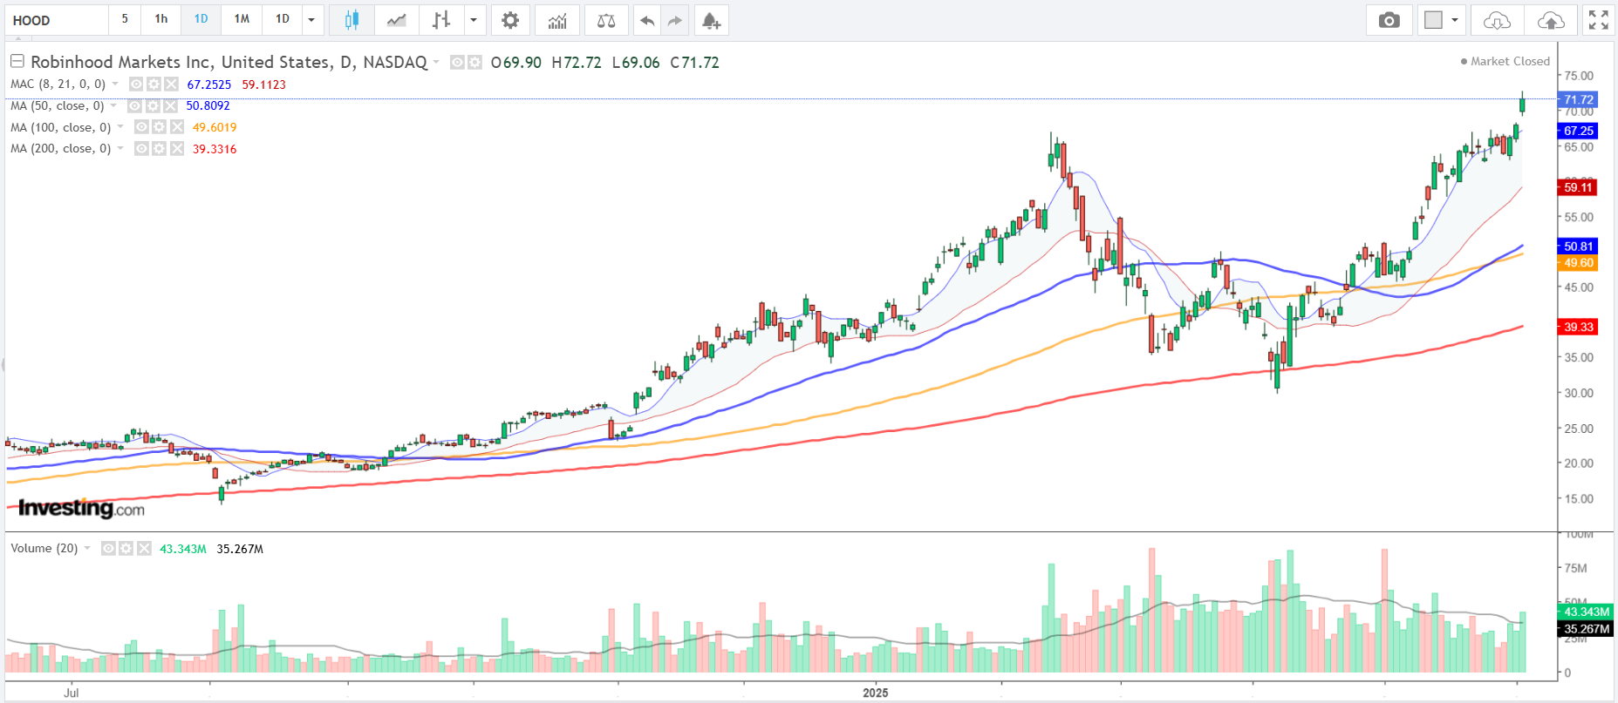Remove MA (100, close, 0) using X button
The height and width of the screenshot is (703, 1618).
click(177, 127)
